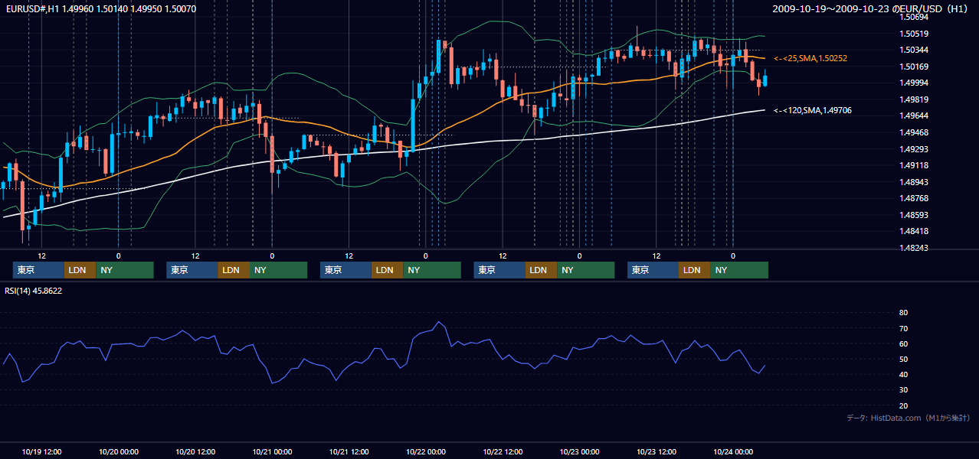Select the 2009-10-19~2009-10-23 EUR/USD header

(872, 9)
